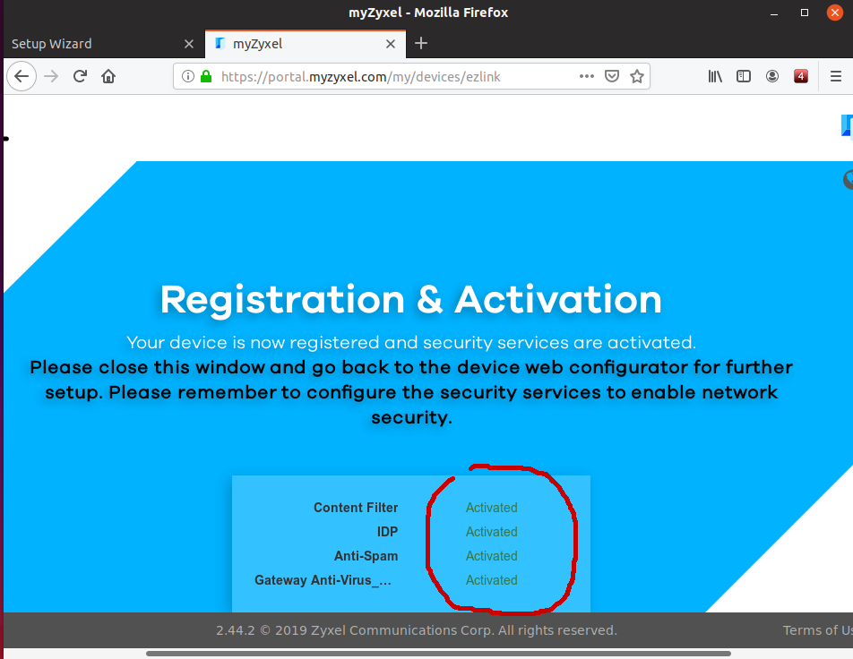The image size is (853, 659).
Task: Click the Gateway Anti-Virus label
Action: point(323,580)
